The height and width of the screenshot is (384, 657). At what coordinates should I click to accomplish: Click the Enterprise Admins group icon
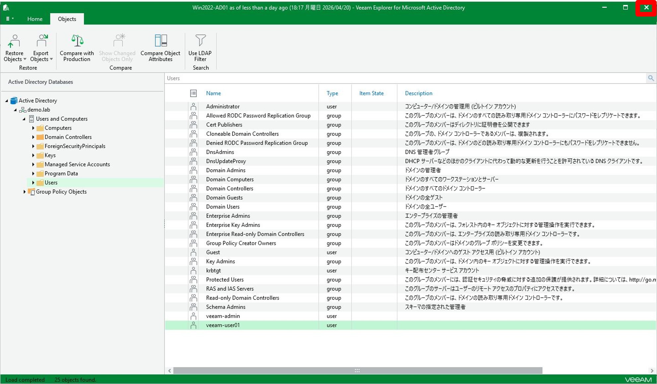(x=193, y=216)
